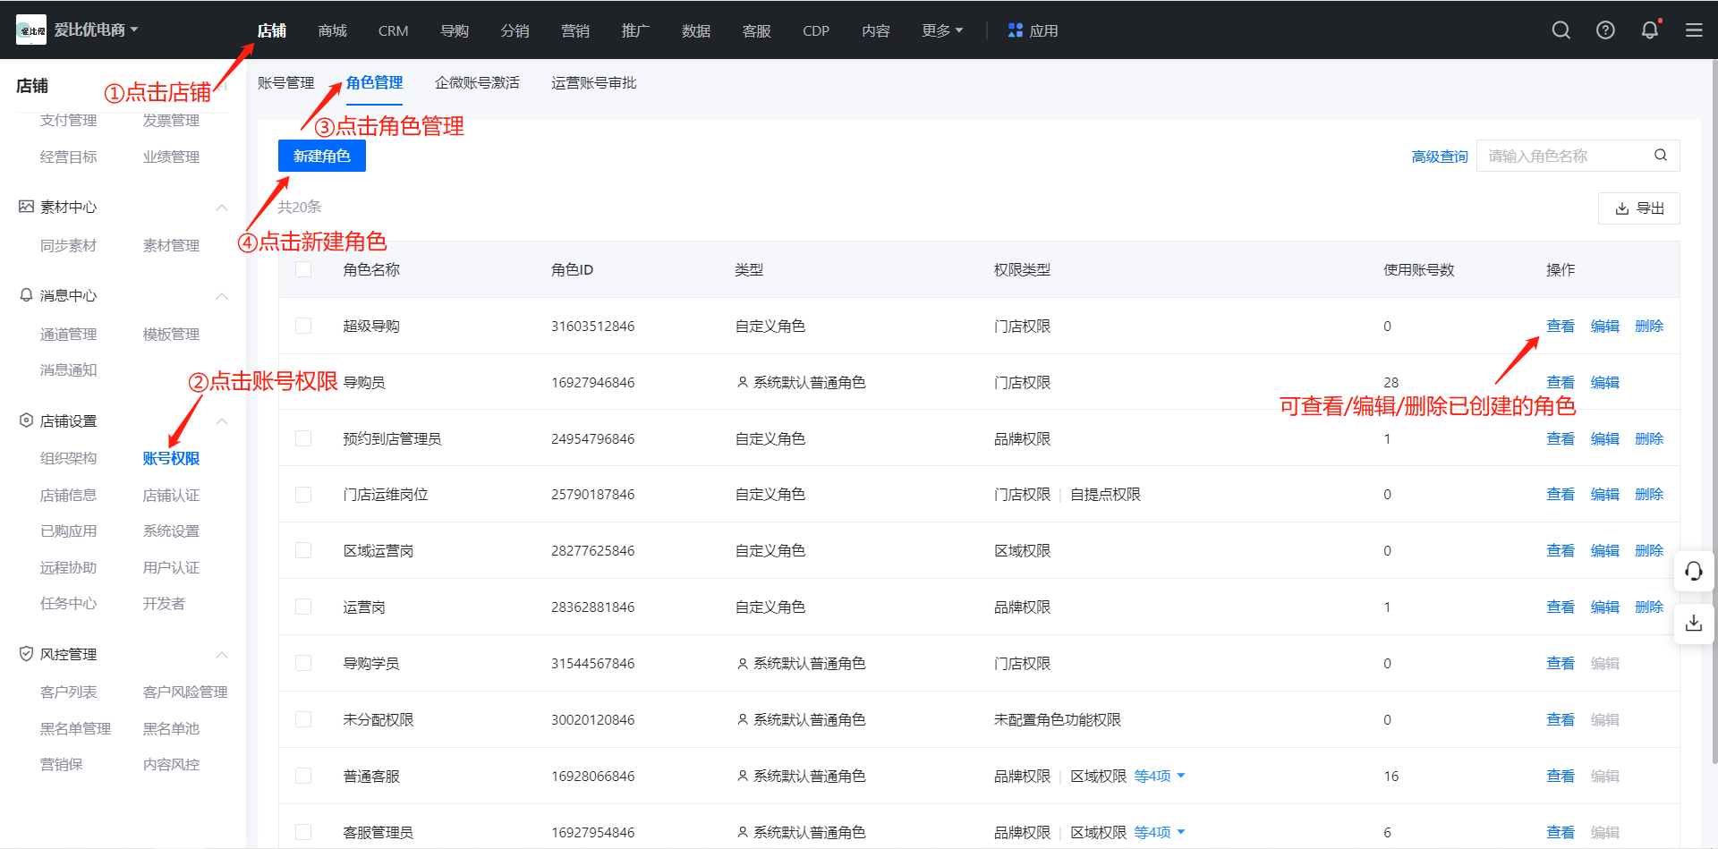
Task: Click 编辑 for the 门店运维岗位 role
Action: pyautogui.click(x=1605, y=495)
